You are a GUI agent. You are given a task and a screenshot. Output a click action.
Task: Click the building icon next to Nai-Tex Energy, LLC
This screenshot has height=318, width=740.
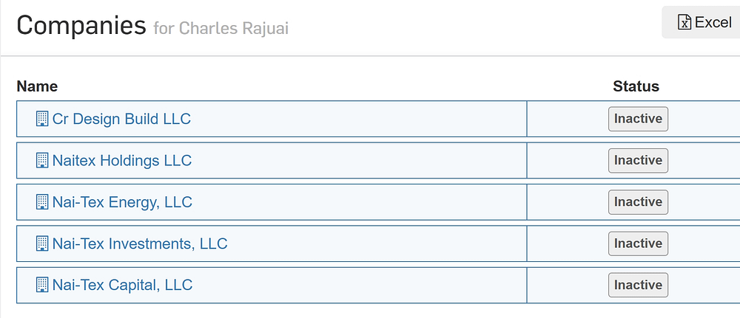click(x=42, y=202)
